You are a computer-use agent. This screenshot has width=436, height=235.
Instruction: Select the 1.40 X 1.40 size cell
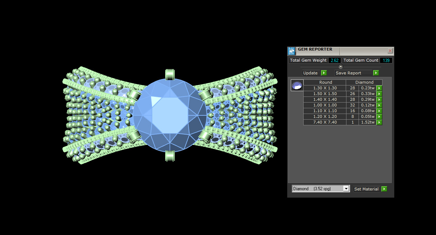[325, 100]
